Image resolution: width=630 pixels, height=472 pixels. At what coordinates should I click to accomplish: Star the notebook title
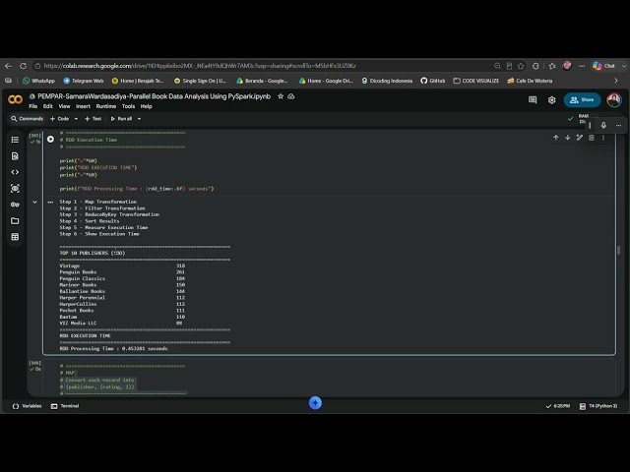point(281,96)
